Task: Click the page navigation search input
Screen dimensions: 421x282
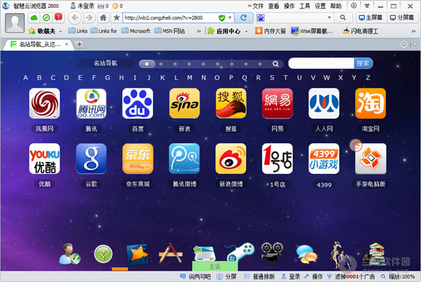Action: point(321,63)
